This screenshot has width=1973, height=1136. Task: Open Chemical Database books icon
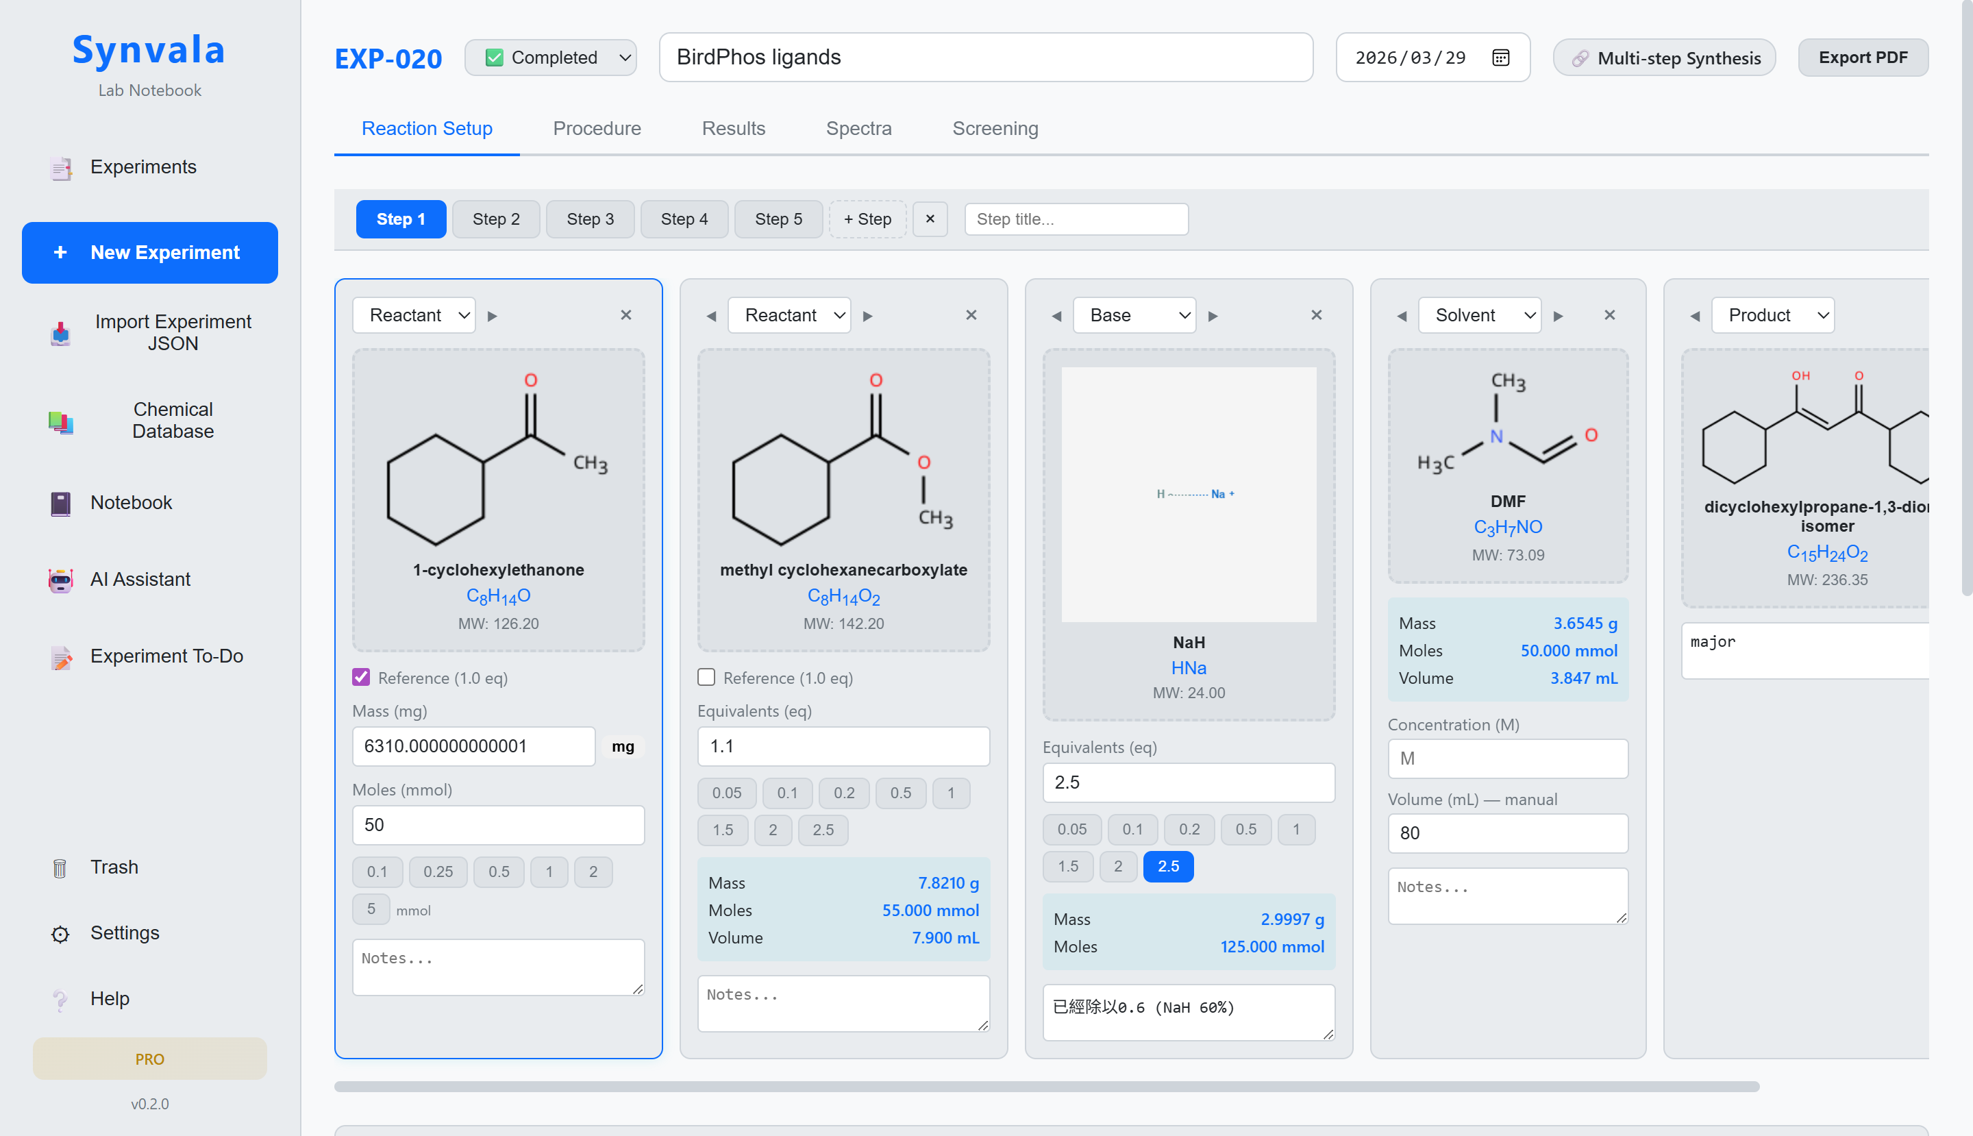click(60, 421)
